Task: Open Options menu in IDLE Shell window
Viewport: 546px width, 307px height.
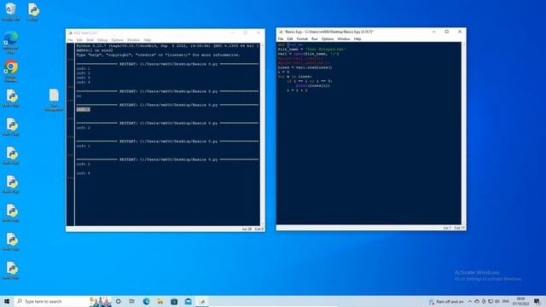Action: coord(118,40)
